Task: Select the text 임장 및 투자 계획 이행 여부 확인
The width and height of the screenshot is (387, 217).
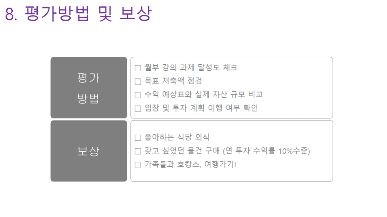Action: (x=202, y=108)
